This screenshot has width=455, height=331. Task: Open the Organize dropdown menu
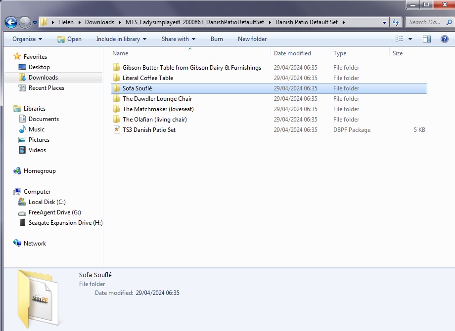[x=27, y=39]
